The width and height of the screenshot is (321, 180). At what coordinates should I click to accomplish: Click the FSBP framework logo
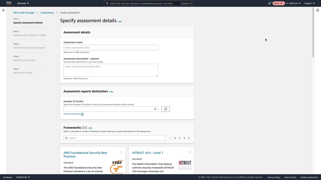[x=117, y=167]
